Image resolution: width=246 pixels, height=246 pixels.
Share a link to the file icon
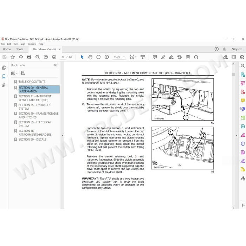coord(226,57)
